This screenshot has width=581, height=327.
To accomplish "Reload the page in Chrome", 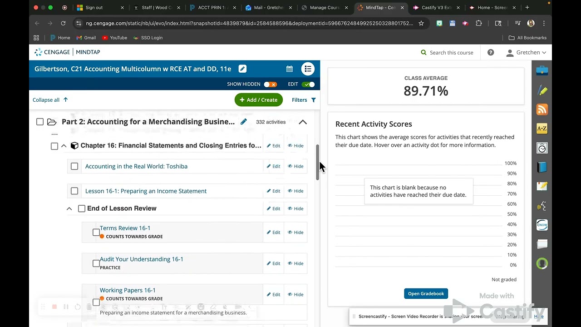I will 63,23.
